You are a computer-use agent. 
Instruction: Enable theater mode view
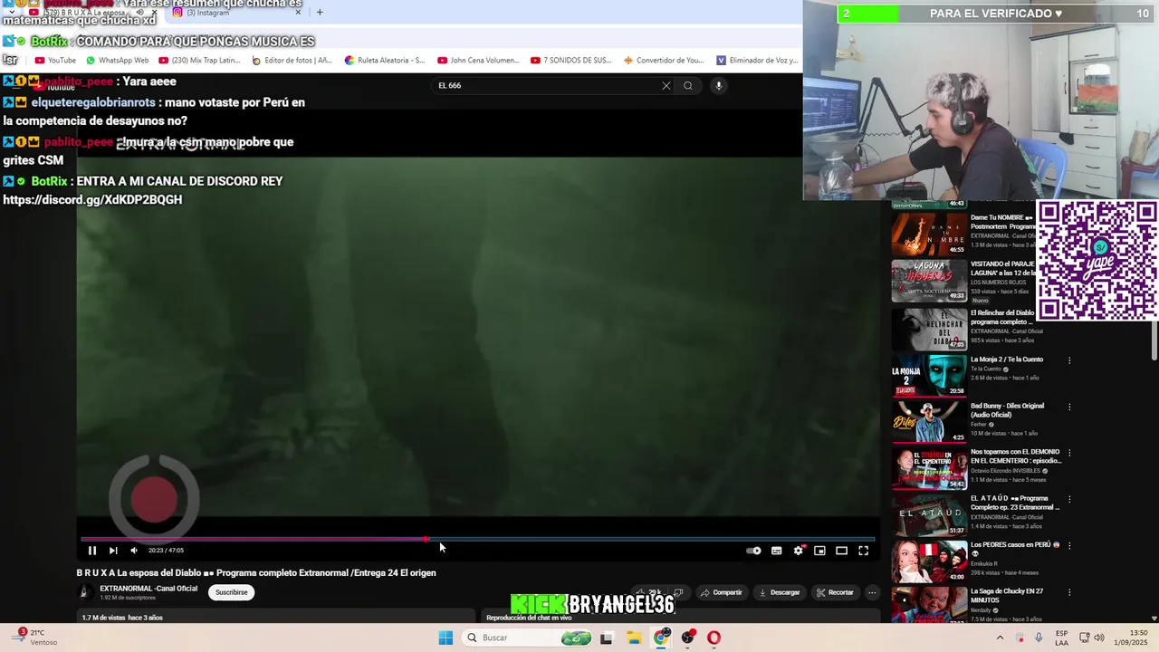click(841, 551)
